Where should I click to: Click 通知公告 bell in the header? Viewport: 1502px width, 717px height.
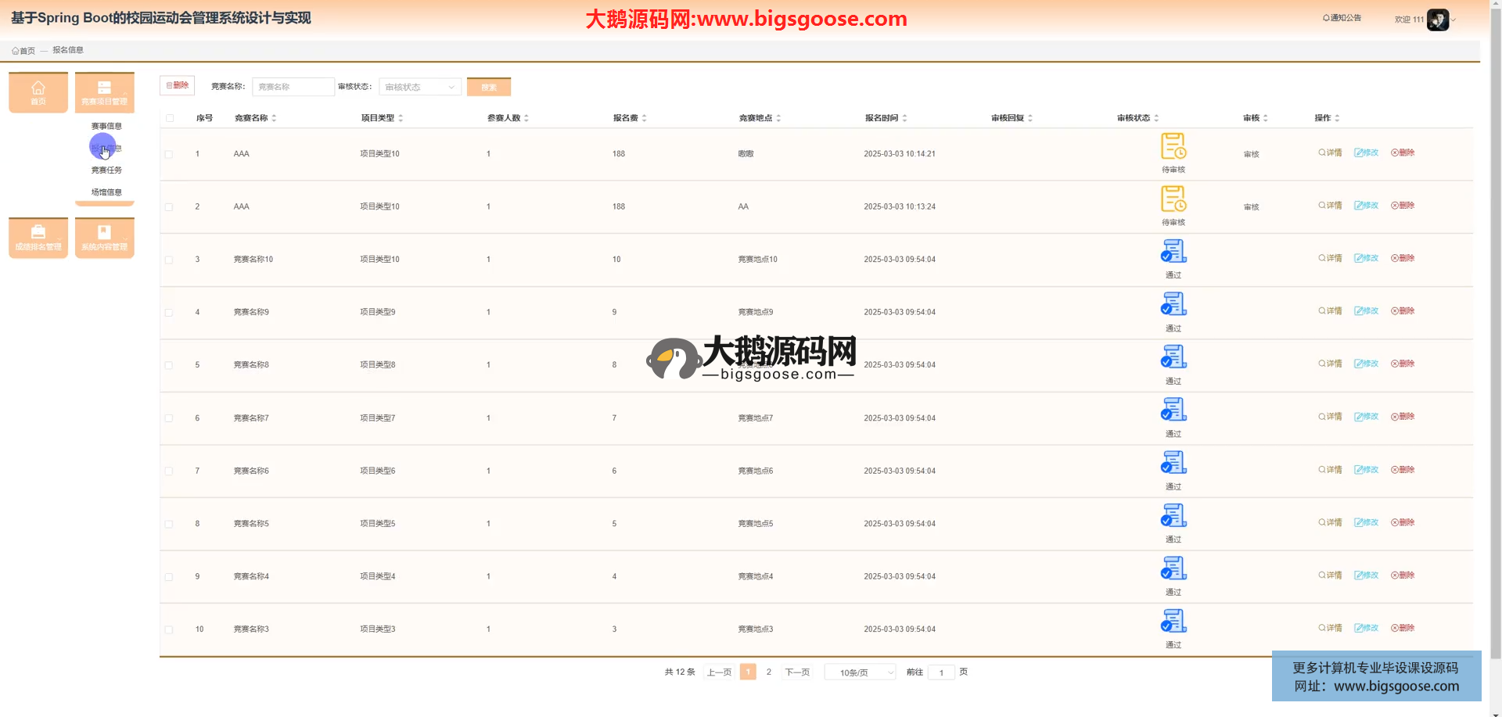1342,18
